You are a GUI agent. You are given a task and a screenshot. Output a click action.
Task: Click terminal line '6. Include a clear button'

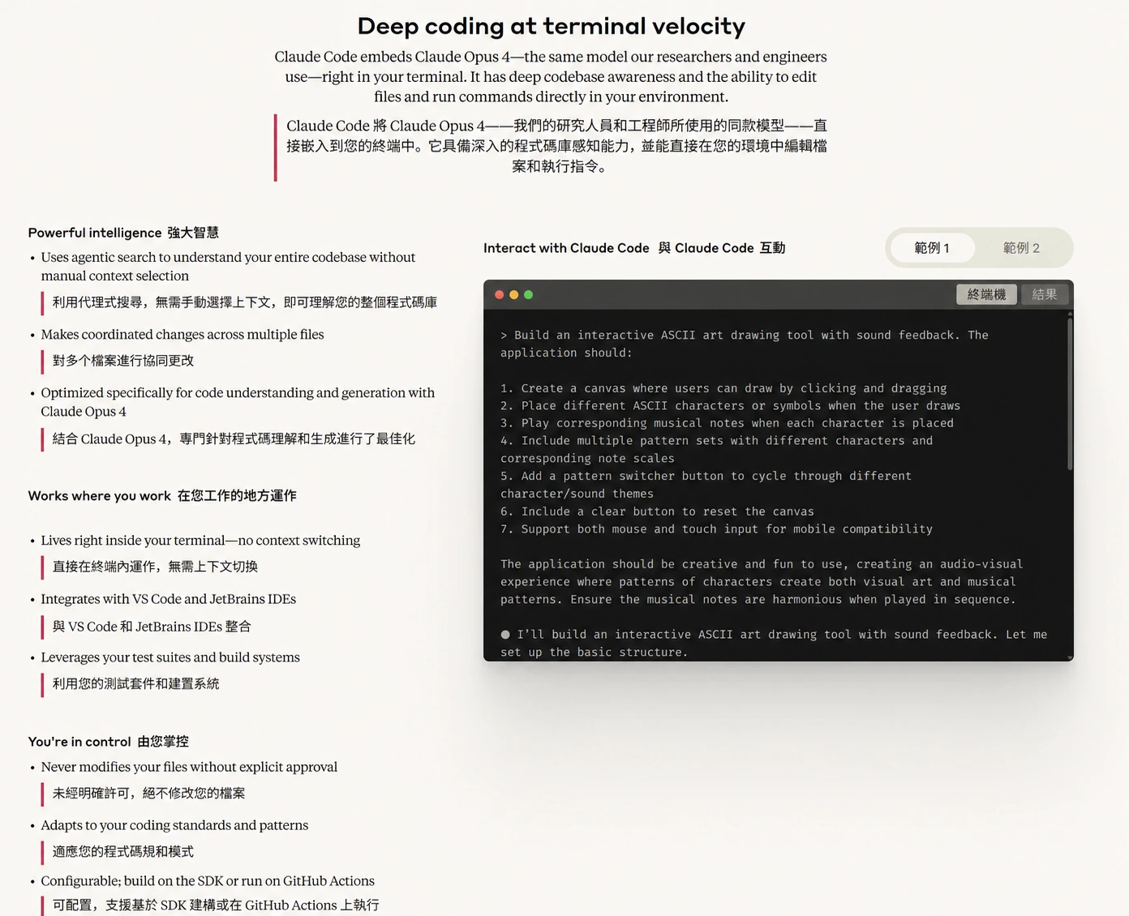click(657, 512)
